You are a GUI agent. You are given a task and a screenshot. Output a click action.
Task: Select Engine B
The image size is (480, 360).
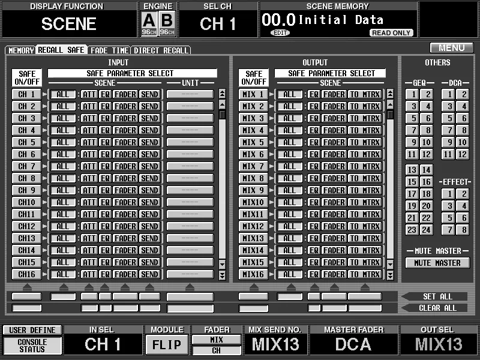click(167, 24)
